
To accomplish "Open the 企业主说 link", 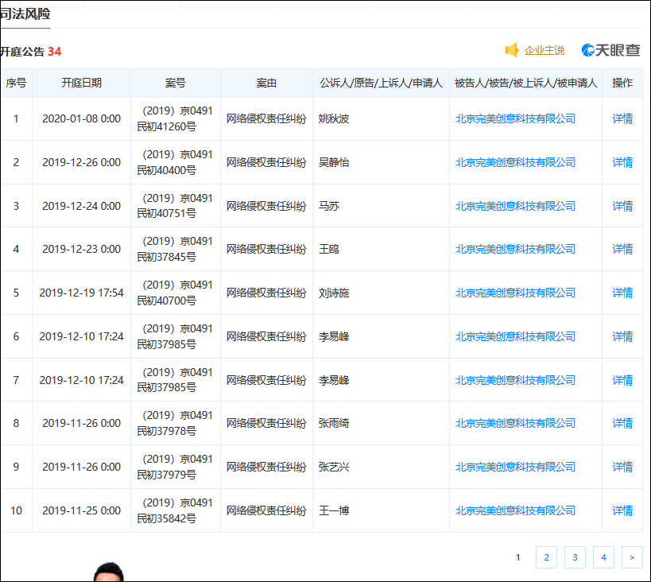I will (544, 51).
